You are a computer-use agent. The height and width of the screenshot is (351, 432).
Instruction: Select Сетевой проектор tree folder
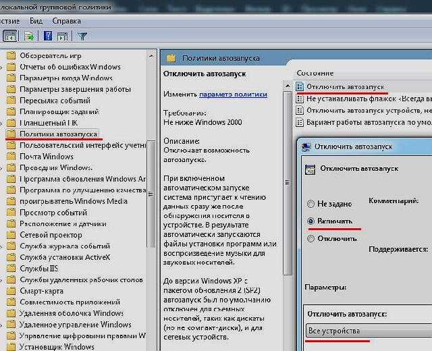point(51,235)
